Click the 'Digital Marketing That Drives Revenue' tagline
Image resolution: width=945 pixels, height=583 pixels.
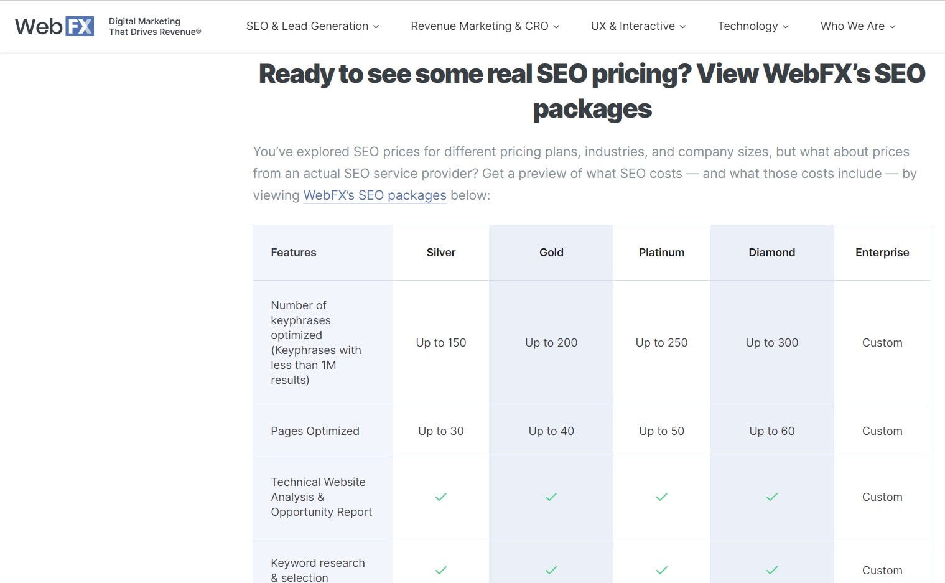pos(155,26)
